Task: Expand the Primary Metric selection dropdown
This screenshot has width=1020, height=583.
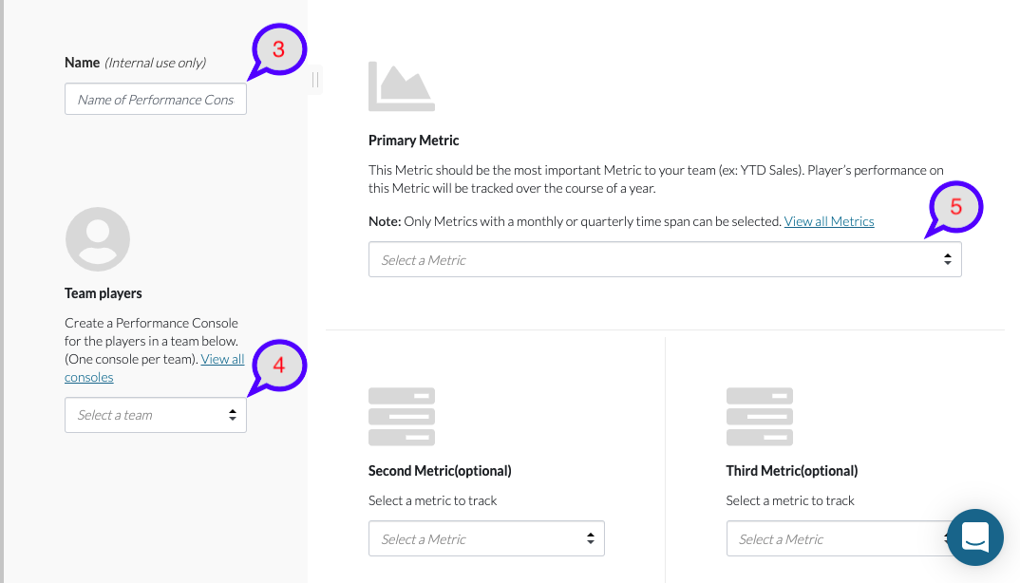Action: tap(665, 259)
